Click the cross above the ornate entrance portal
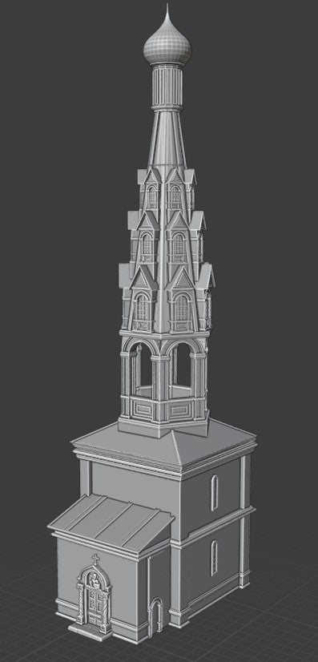318x662 pixels. [x=96, y=559]
